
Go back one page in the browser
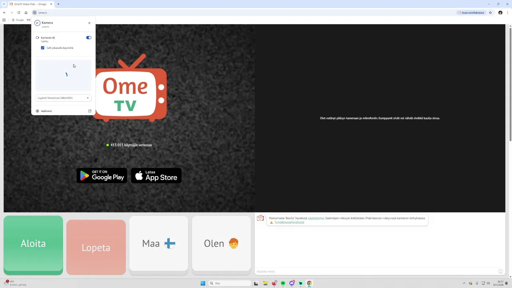tap(4, 12)
